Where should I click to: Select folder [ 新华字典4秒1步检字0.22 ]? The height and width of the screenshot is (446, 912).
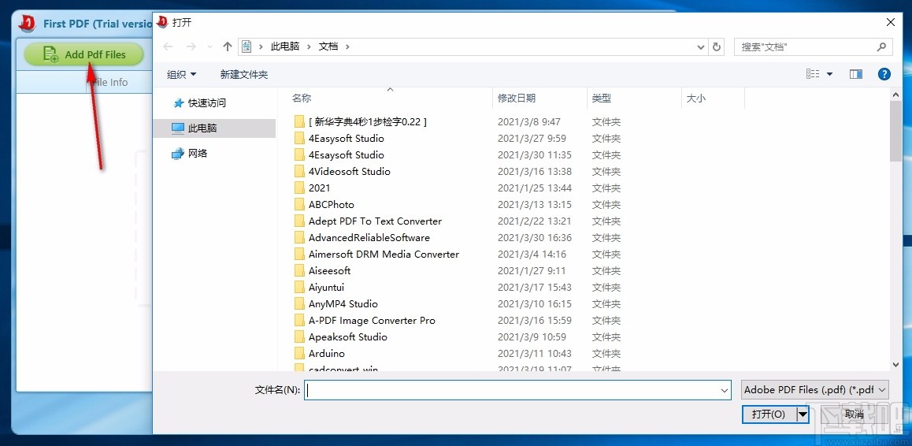pyautogui.click(x=368, y=121)
